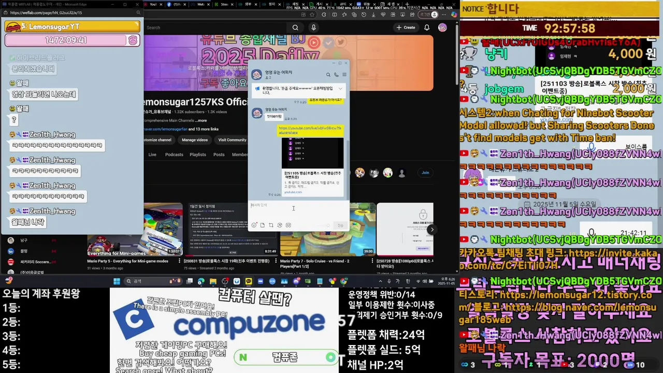Click Visit Community button
The image size is (663, 373).
click(x=232, y=140)
